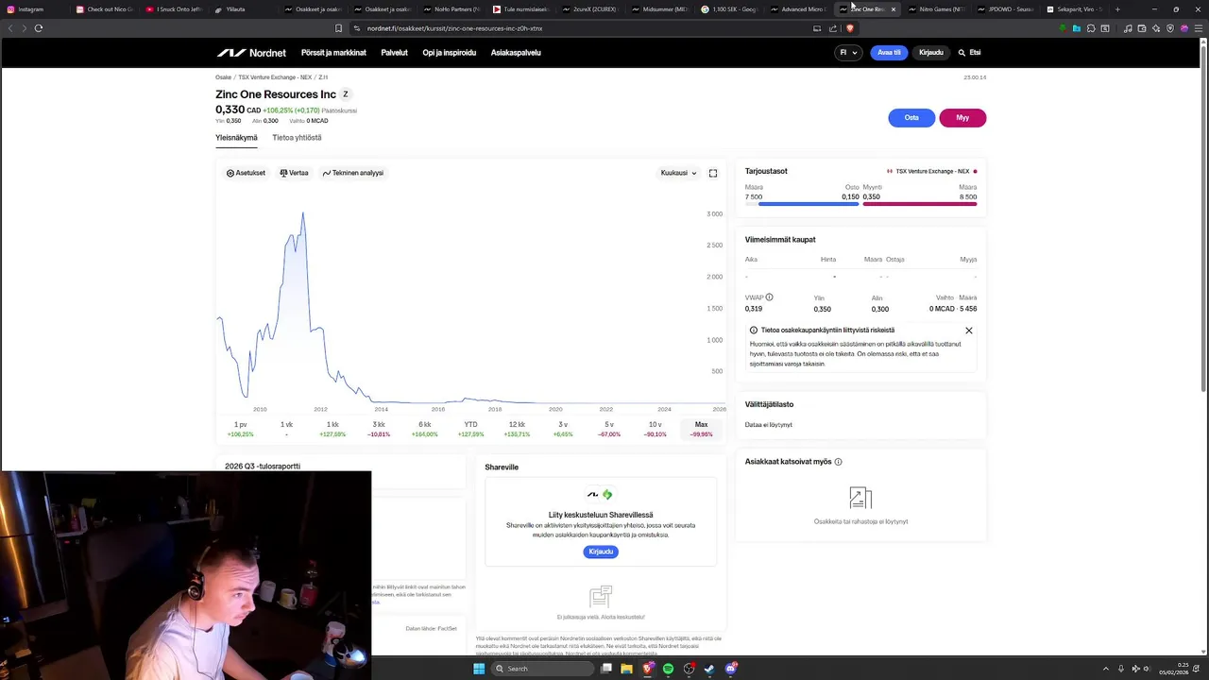This screenshot has height=680, width=1209.
Task: Click the Shareville section heading
Action: (502, 467)
